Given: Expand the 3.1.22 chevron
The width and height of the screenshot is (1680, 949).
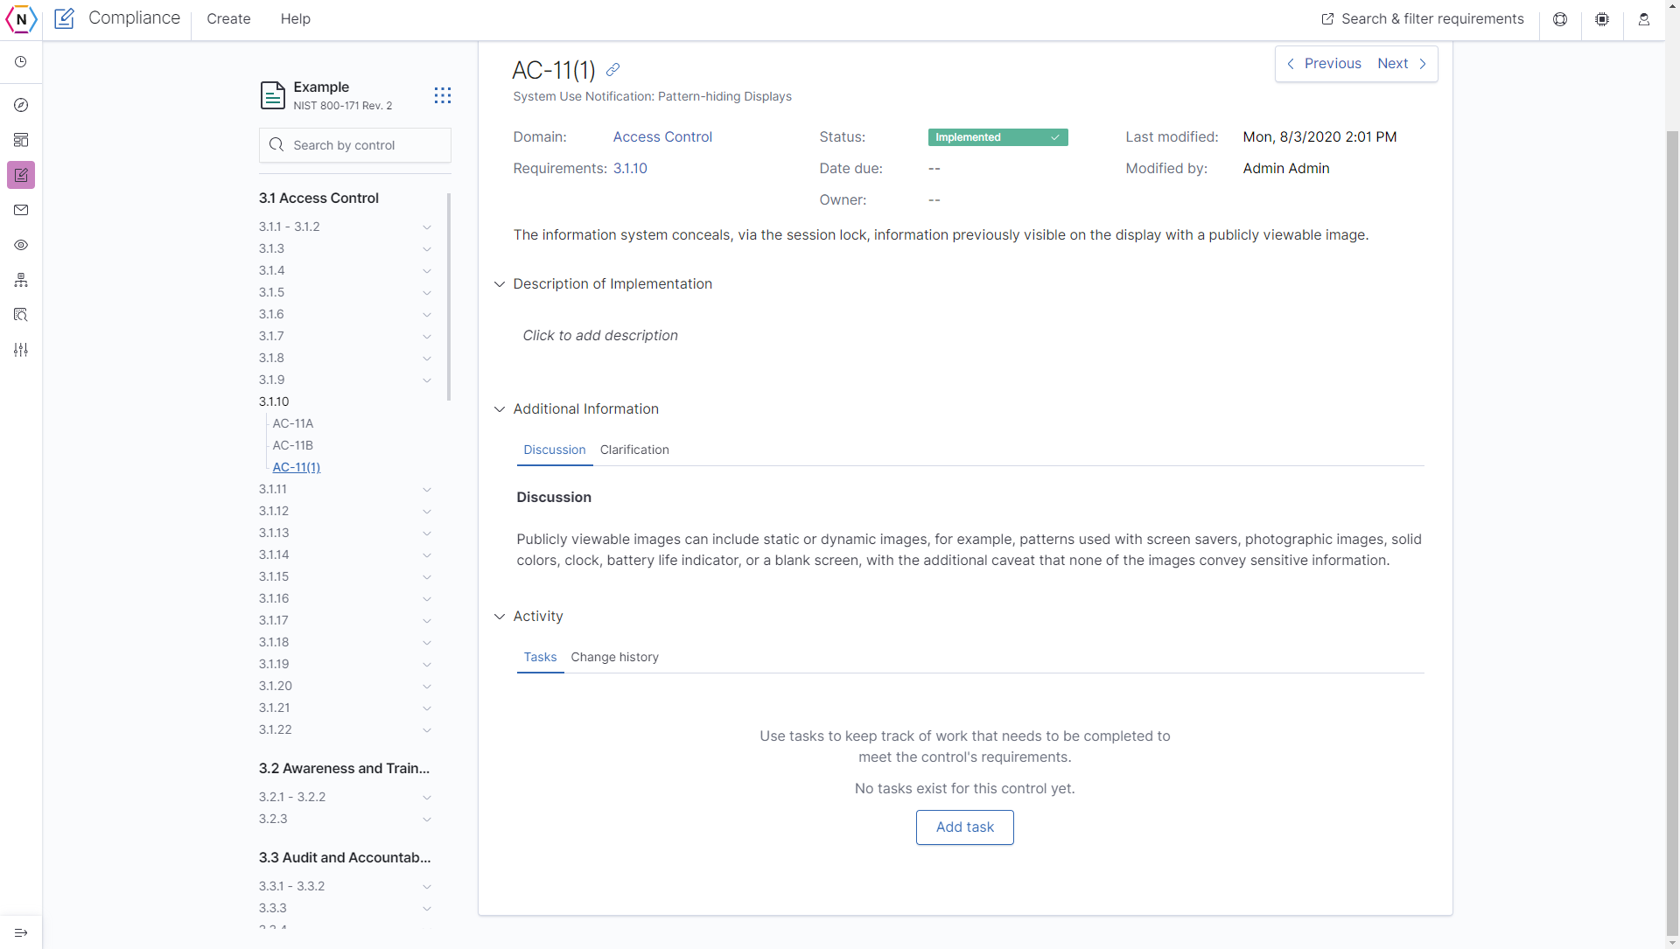Looking at the screenshot, I should coord(427,730).
